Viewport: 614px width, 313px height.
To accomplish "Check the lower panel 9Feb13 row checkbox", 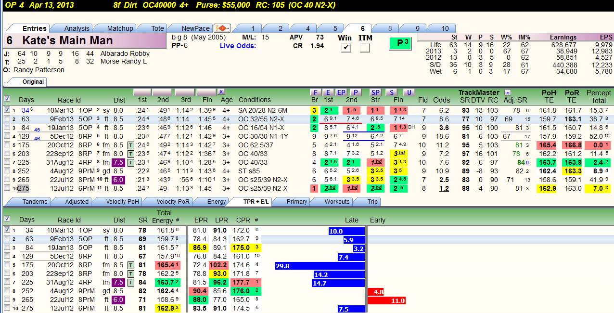I will [7, 239].
